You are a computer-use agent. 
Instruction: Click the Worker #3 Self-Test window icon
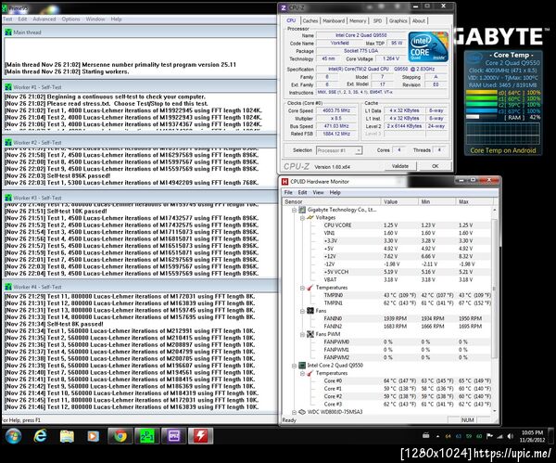(8, 198)
